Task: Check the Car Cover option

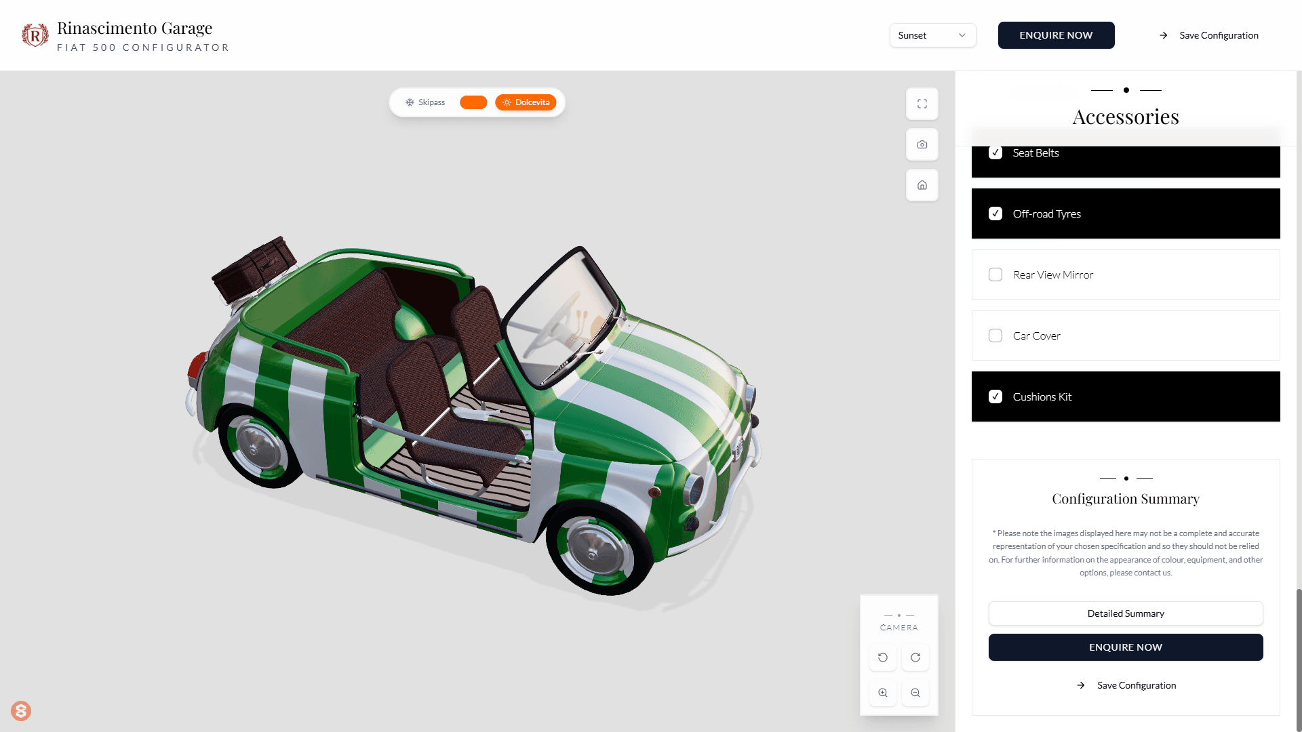Action: (995, 335)
